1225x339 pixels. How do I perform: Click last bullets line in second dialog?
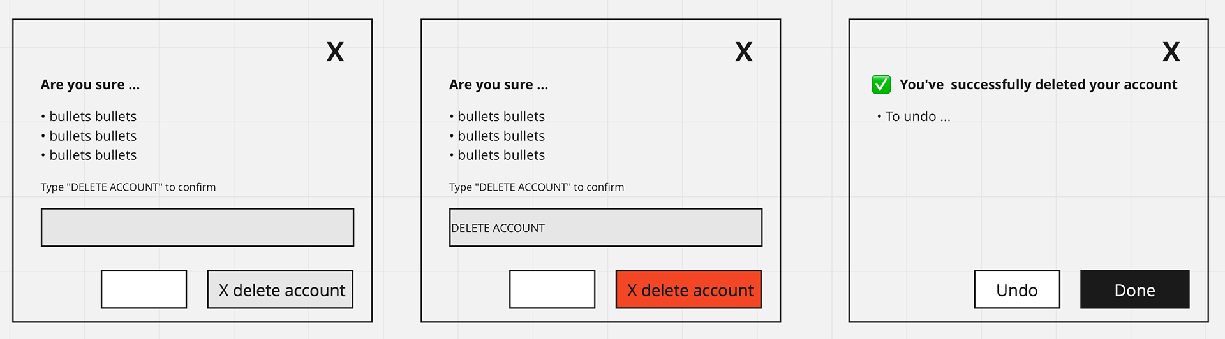497,155
